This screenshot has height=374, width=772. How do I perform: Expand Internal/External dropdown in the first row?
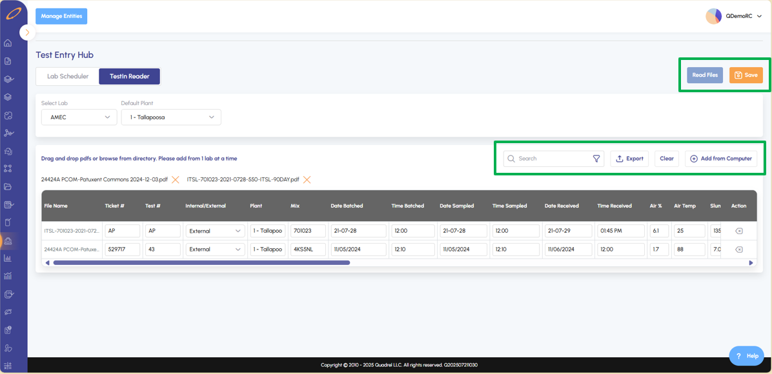click(214, 231)
